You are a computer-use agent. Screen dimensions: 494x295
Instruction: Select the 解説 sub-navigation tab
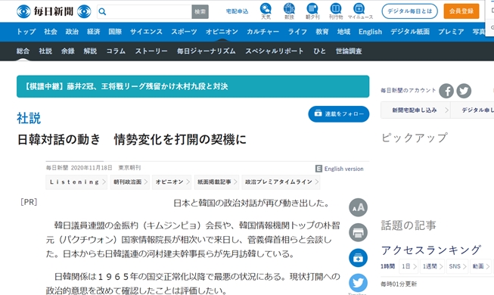pyautogui.click(x=90, y=51)
